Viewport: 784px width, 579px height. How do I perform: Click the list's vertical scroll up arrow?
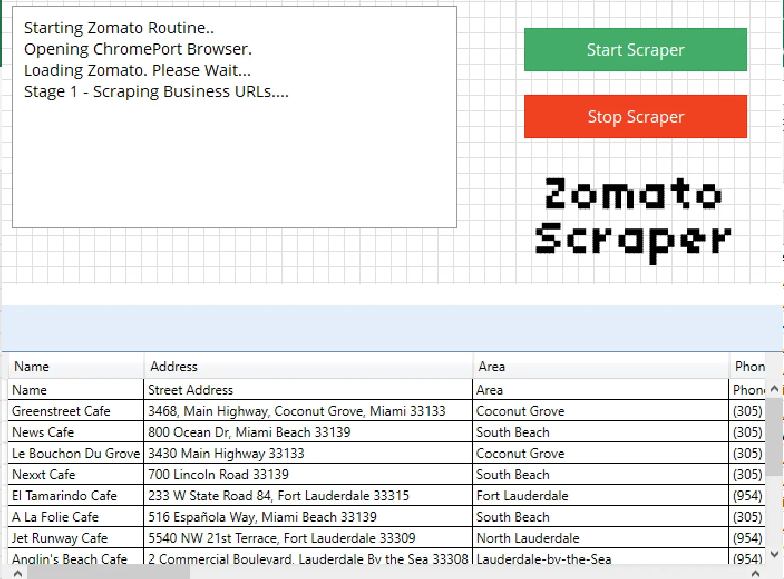(774, 389)
